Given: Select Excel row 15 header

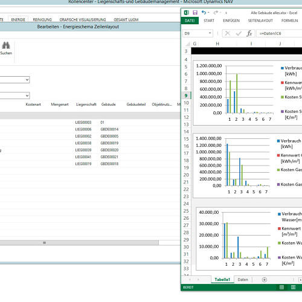Looking at the screenshot, I should click(x=186, y=139).
